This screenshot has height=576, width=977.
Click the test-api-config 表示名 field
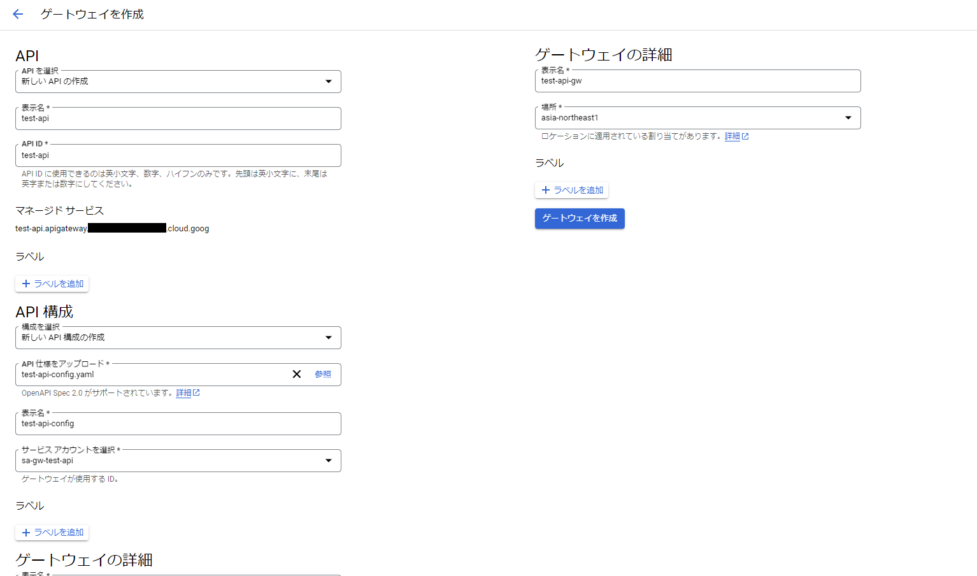178,424
